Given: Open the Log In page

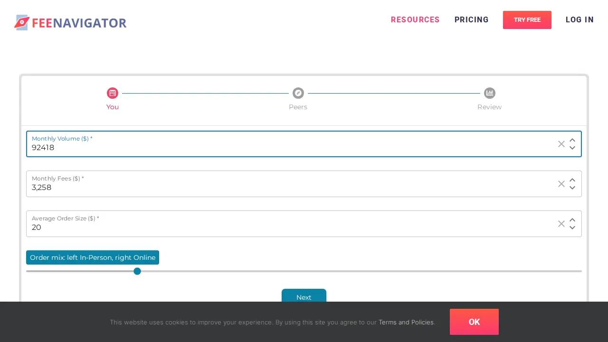Looking at the screenshot, I should click(579, 20).
